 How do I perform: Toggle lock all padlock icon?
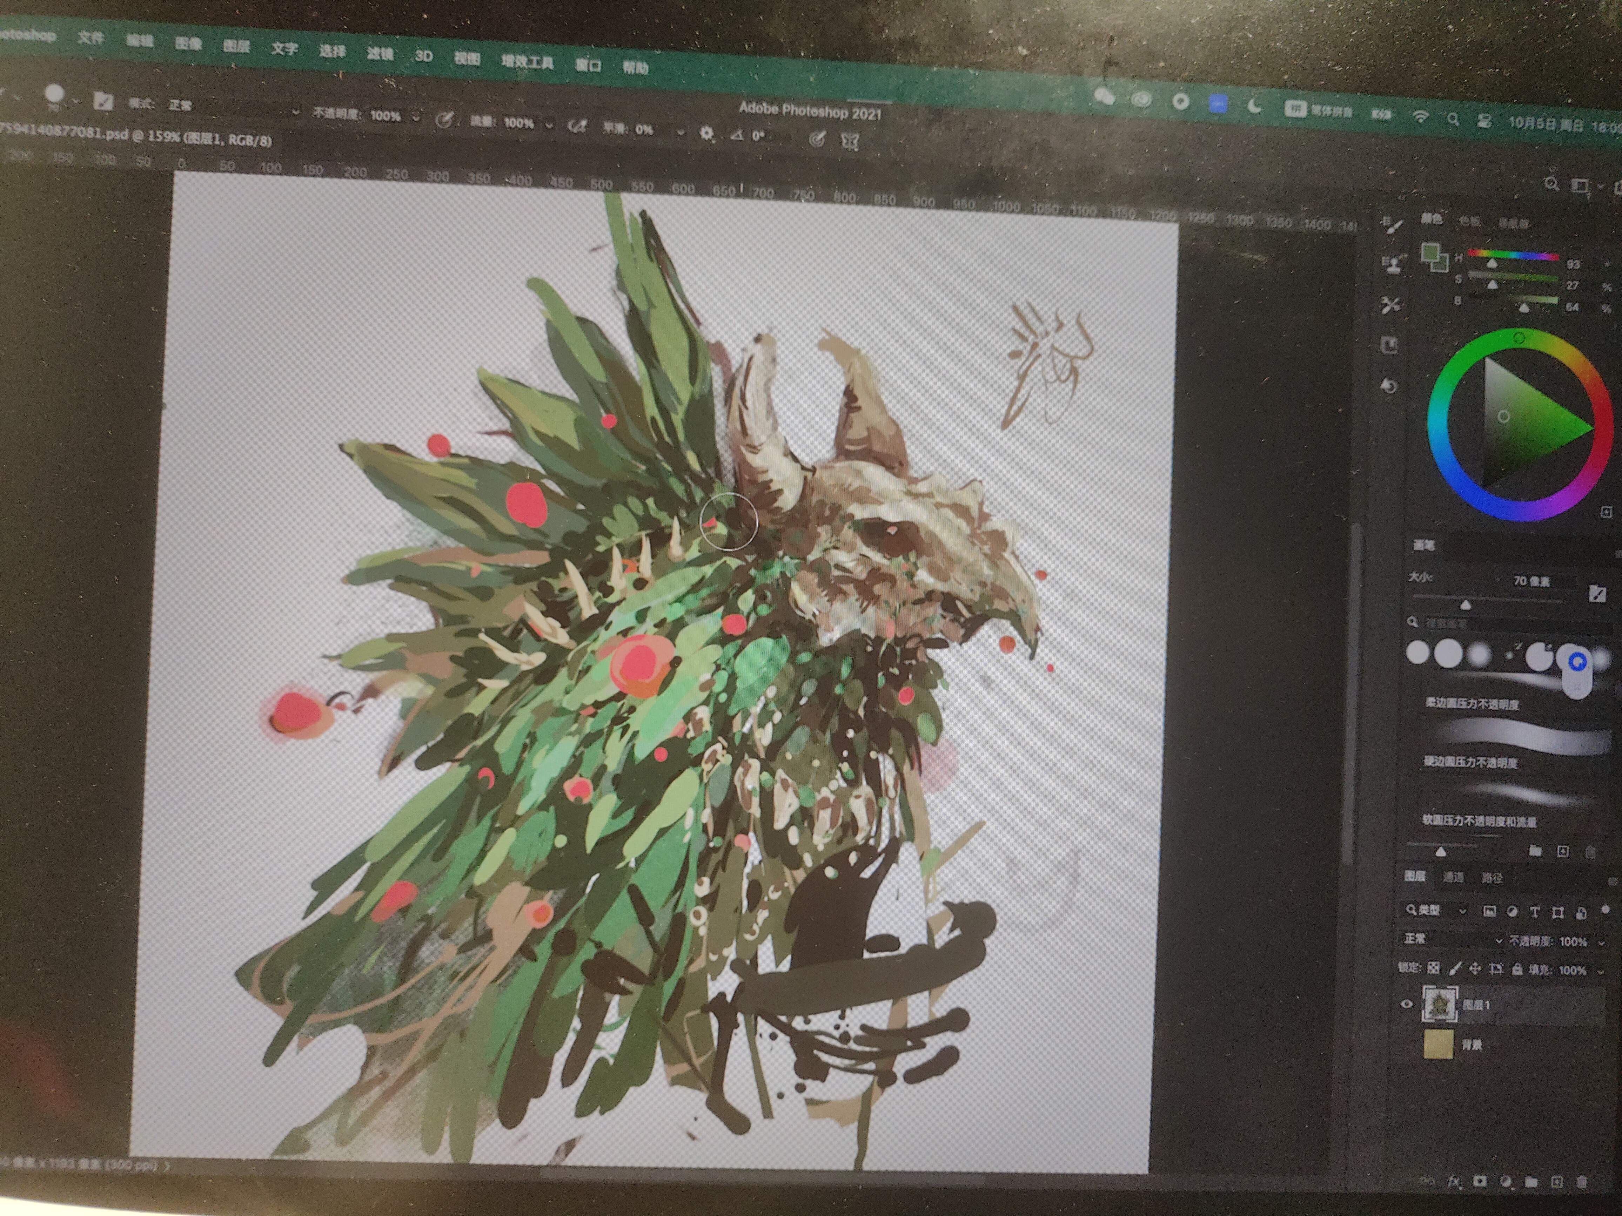[1517, 969]
